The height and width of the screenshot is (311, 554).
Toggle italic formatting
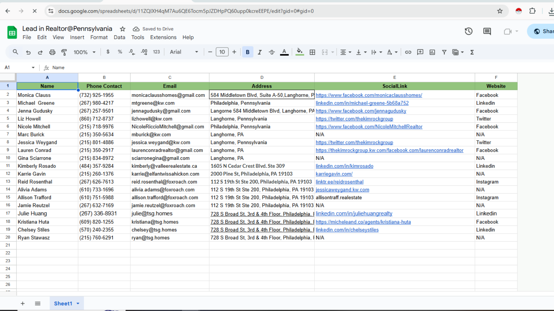pyautogui.click(x=259, y=52)
